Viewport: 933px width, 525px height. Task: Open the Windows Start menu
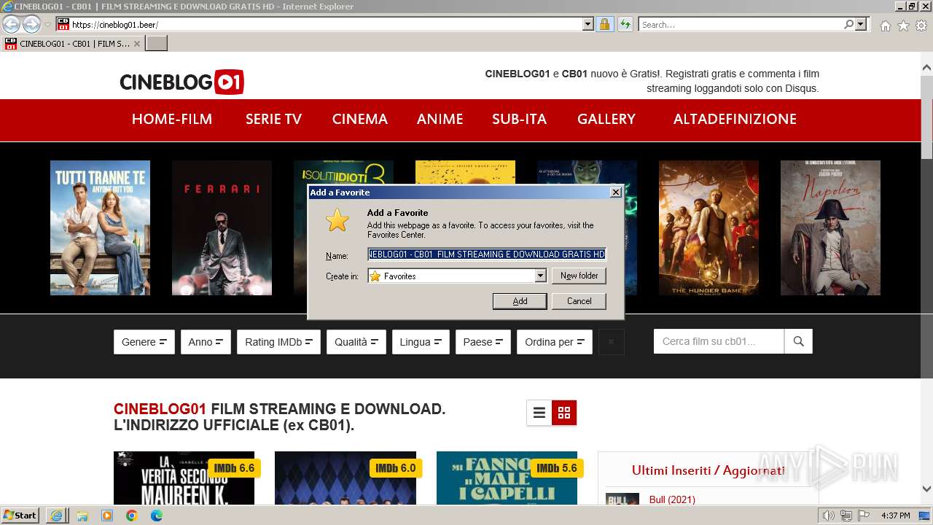click(20, 516)
